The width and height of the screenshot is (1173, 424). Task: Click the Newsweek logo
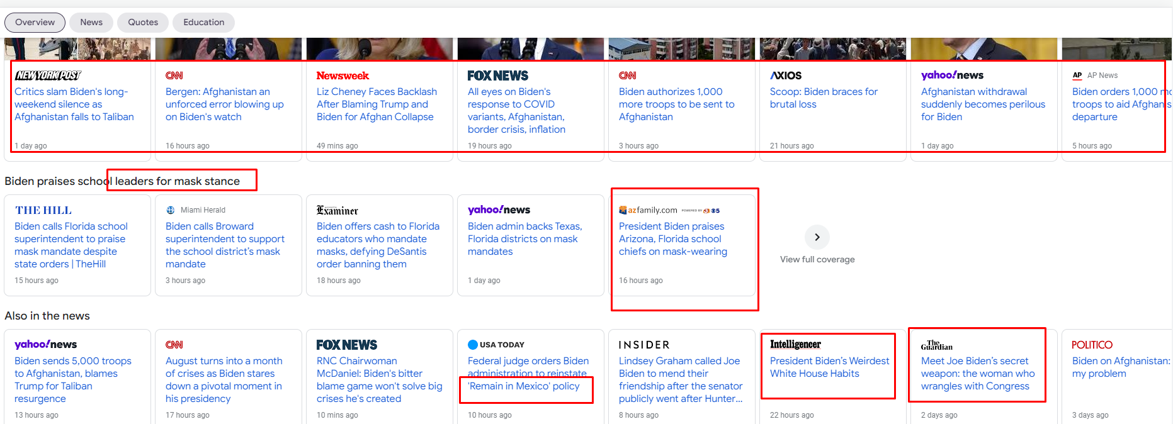point(343,75)
